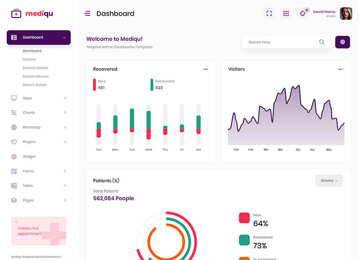Click the search magnifier icon

coord(322,42)
